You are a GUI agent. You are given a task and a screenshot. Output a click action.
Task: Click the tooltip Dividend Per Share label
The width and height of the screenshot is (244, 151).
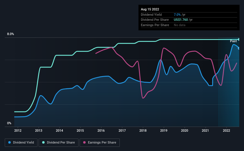[155, 20]
